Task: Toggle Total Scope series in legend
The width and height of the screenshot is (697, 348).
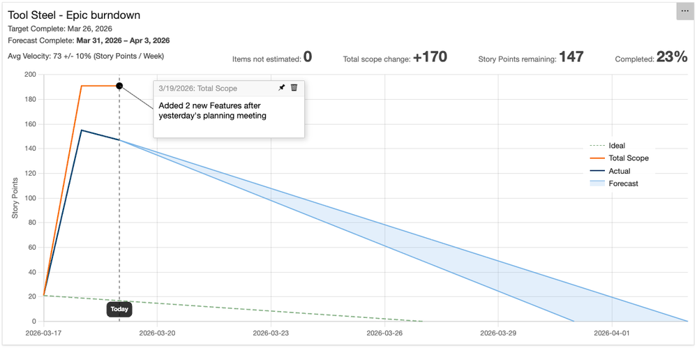Action: 628,158
